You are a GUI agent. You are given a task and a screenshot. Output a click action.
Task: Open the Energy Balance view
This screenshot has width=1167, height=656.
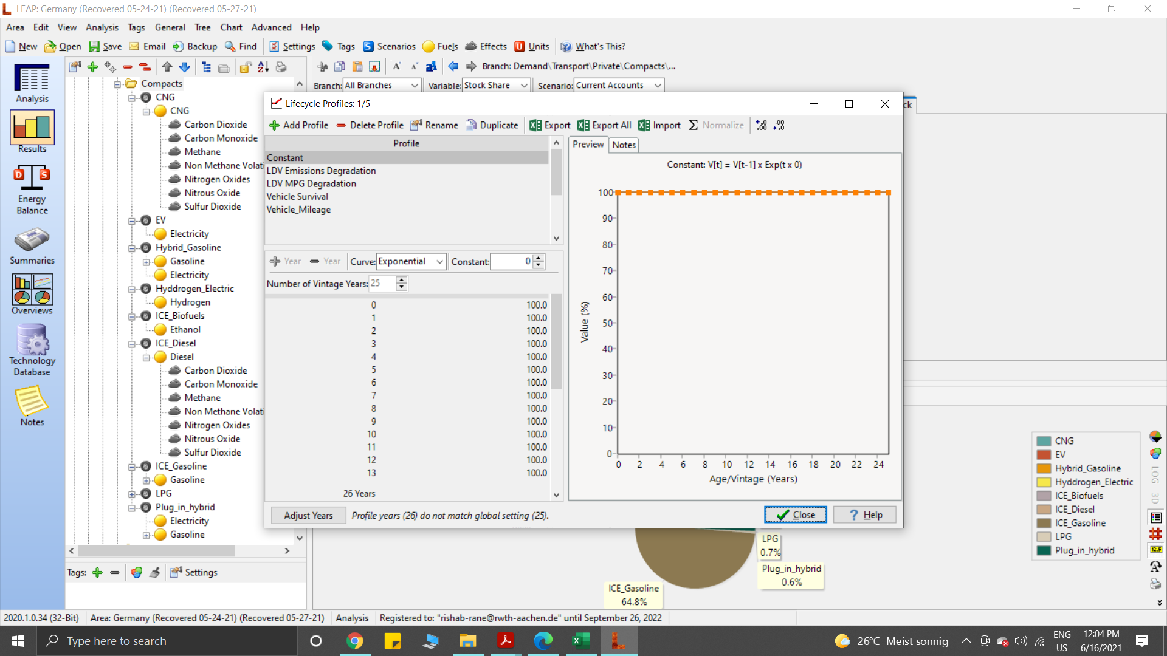[32, 190]
